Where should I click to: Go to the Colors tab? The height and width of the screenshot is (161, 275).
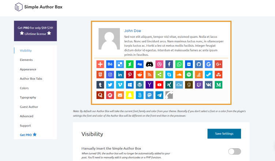tap(24, 88)
